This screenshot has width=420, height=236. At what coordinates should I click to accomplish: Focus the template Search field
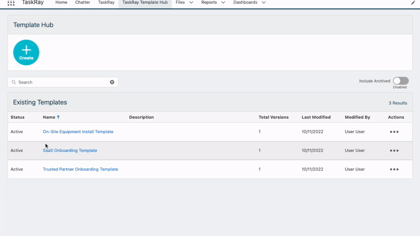pyautogui.click(x=63, y=82)
